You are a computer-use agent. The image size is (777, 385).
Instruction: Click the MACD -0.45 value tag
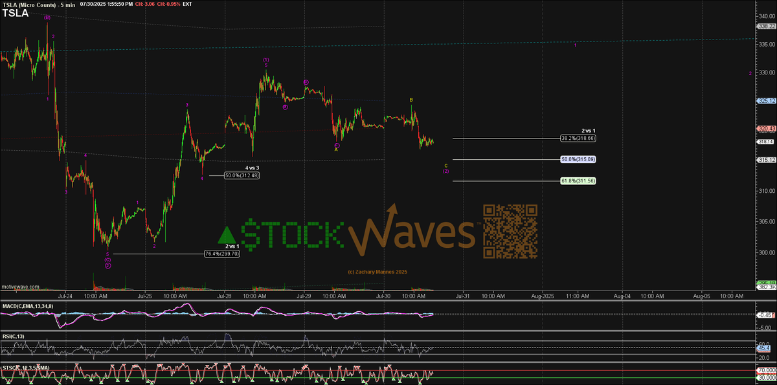766,315
